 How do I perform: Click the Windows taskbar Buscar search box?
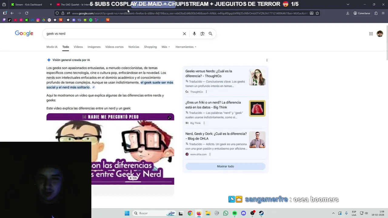pyautogui.click(x=155, y=213)
